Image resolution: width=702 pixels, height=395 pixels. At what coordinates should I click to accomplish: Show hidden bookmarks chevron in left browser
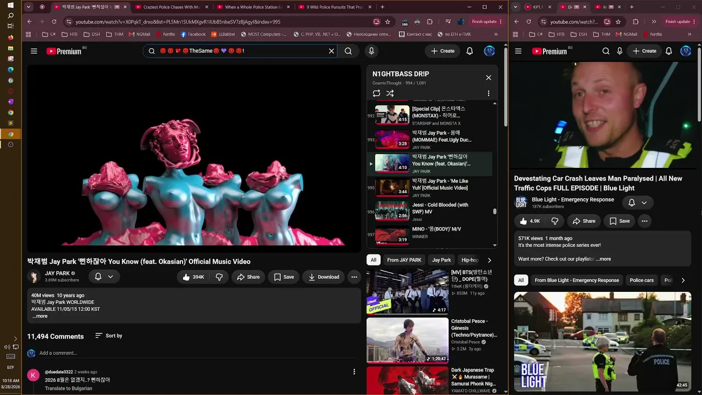coord(496,34)
